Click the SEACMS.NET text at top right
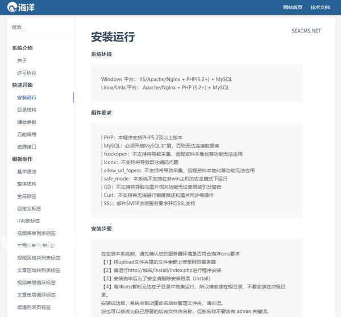Image resolution: width=341 pixels, height=317 pixels. point(306,31)
